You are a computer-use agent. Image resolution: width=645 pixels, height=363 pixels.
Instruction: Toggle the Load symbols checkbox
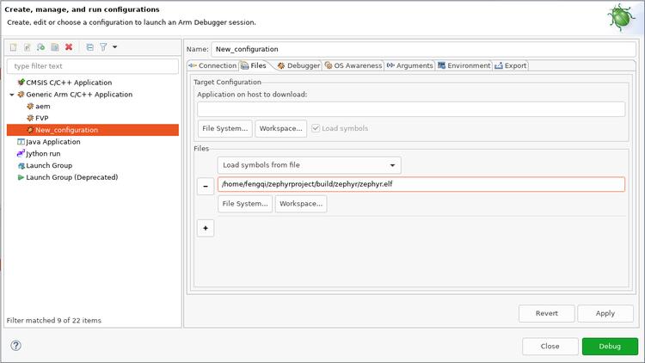click(316, 129)
